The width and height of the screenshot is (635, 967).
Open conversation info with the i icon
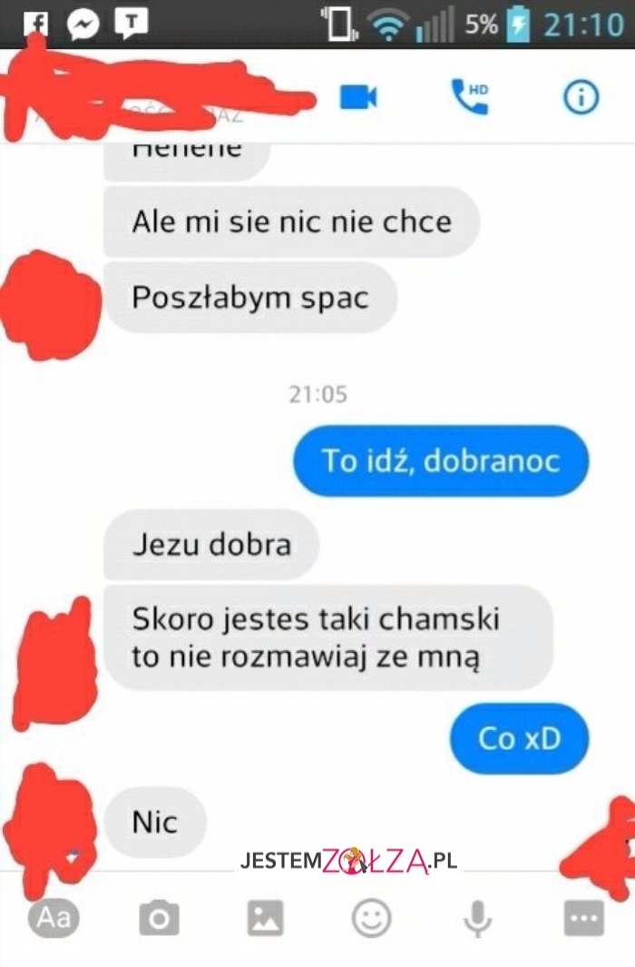pyautogui.click(x=581, y=97)
